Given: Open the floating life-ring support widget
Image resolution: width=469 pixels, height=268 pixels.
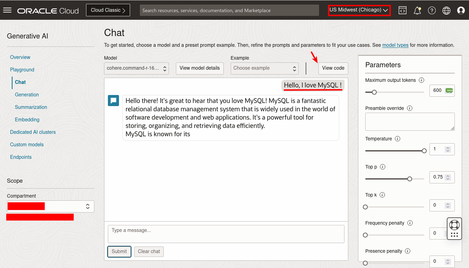Looking at the screenshot, I should point(454,225).
